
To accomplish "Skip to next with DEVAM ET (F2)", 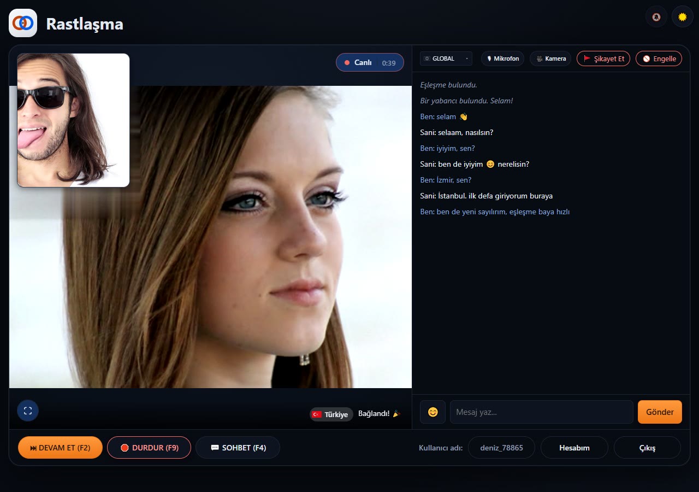I will click(60, 448).
